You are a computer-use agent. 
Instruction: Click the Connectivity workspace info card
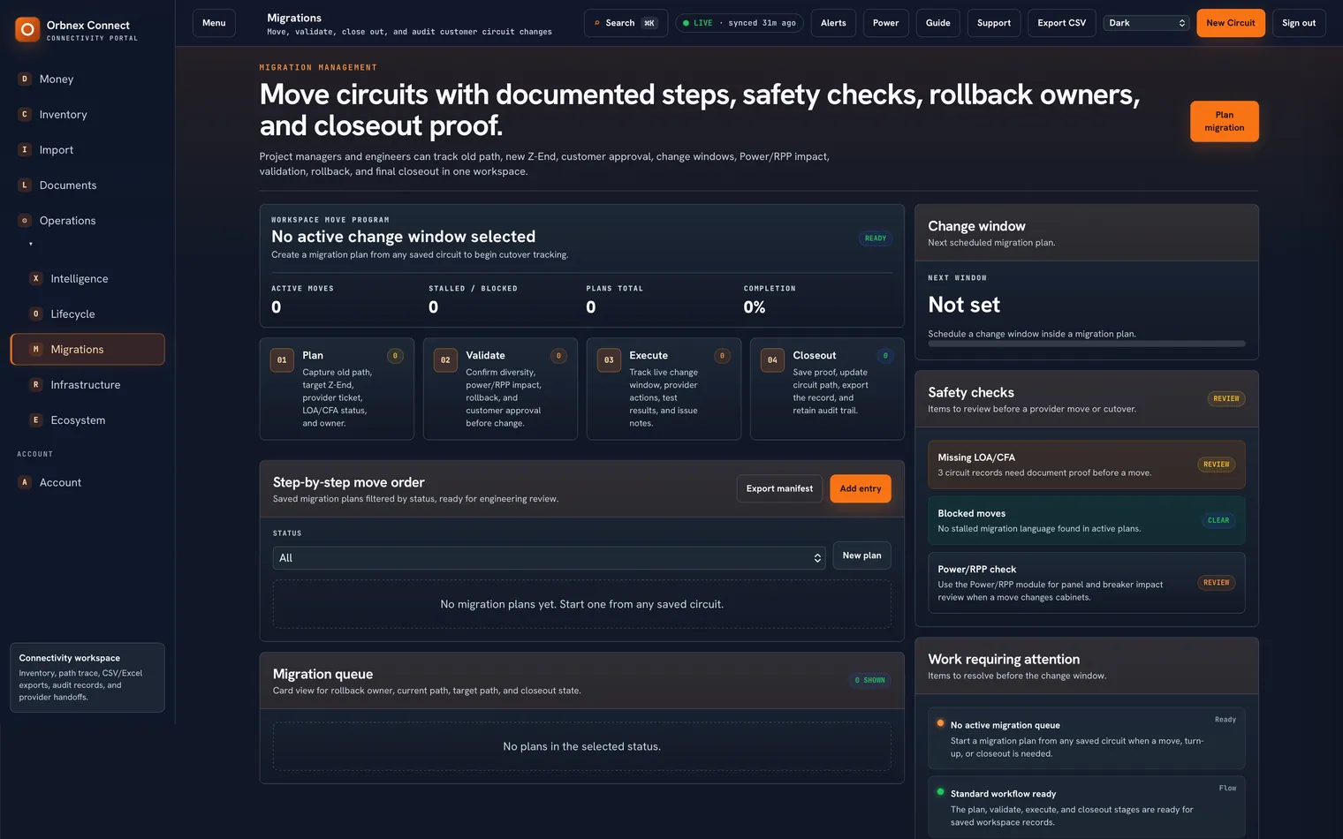coord(87,677)
